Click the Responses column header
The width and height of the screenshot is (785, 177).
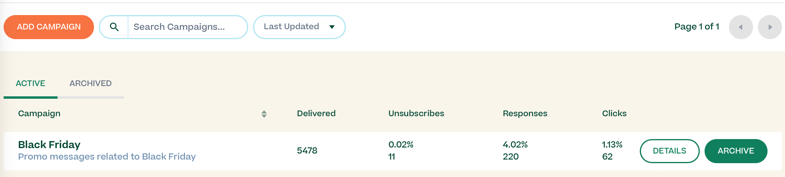tap(525, 113)
